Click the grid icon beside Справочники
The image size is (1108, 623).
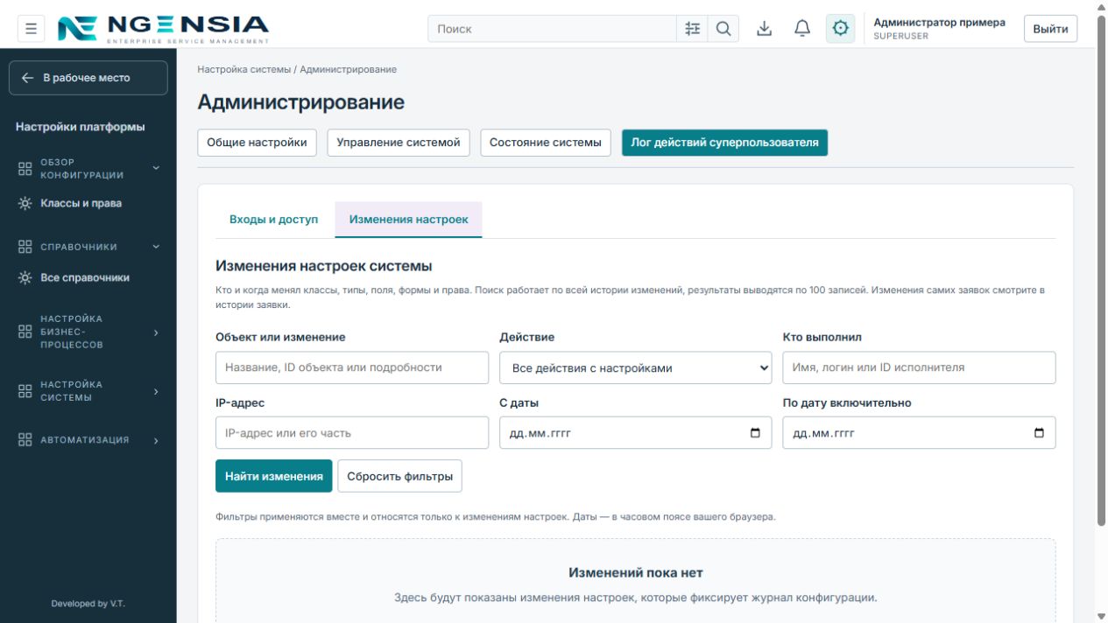click(25, 247)
